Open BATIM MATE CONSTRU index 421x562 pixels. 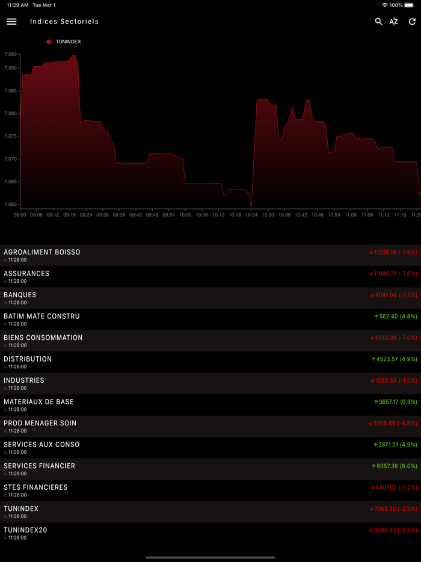pos(210,320)
